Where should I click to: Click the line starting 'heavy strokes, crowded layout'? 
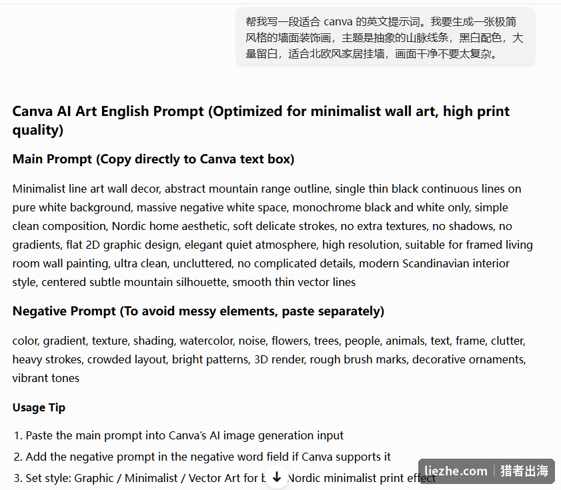tap(269, 359)
